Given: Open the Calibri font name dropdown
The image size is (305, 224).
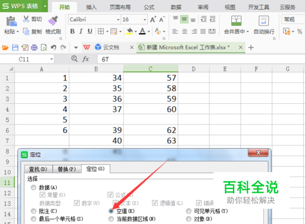Looking at the screenshot, I should tap(118, 20).
